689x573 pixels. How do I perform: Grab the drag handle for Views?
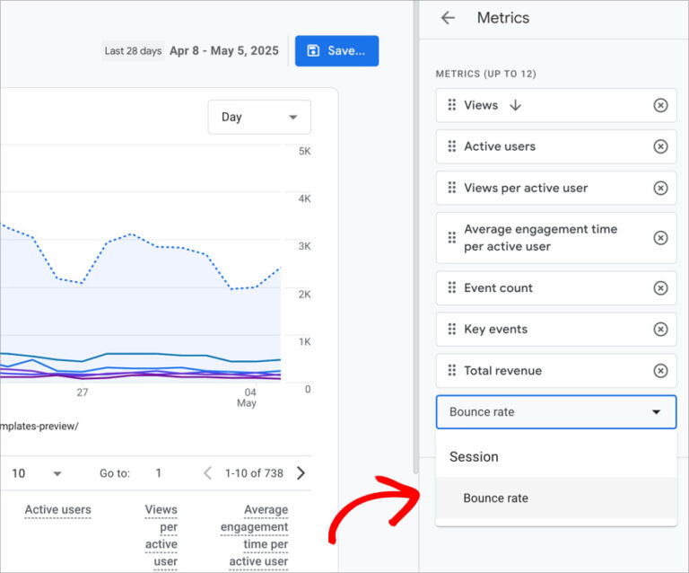pyautogui.click(x=452, y=105)
